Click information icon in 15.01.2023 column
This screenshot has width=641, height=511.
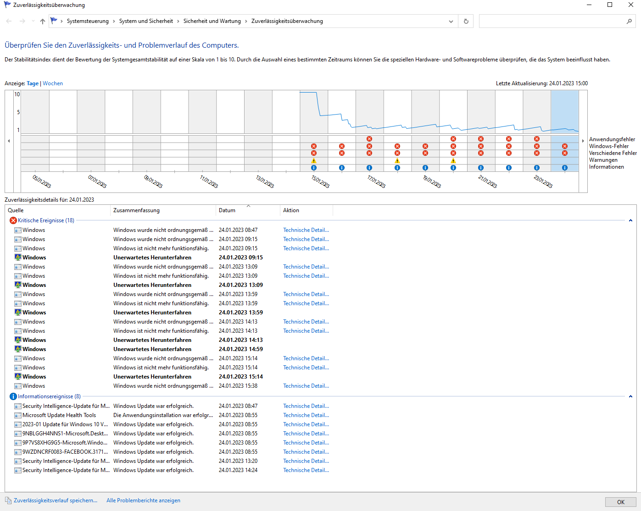314,168
